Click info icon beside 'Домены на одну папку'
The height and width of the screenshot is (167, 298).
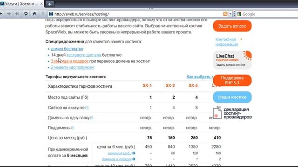[x=92, y=118]
